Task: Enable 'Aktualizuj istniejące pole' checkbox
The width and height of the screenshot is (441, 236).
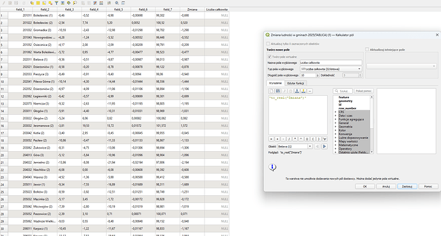Action: point(367,49)
